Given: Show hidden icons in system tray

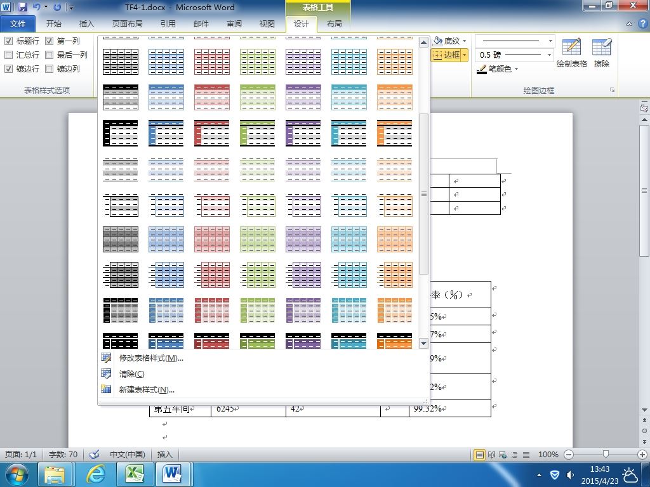Looking at the screenshot, I should (539, 475).
